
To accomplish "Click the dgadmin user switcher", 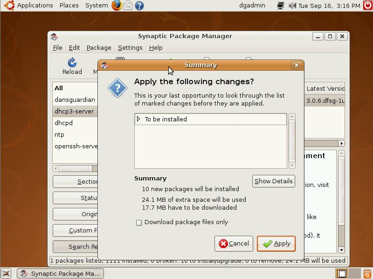I will coord(252,5).
